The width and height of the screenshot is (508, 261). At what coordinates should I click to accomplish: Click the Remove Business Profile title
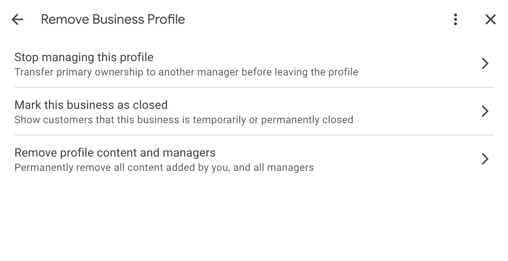tap(113, 19)
